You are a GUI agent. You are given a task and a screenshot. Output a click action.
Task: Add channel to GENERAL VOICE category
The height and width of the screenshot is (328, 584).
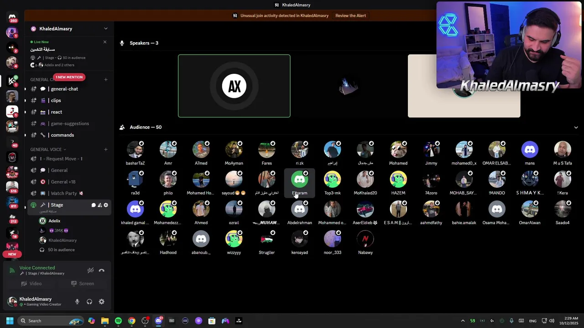pyautogui.click(x=106, y=149)
